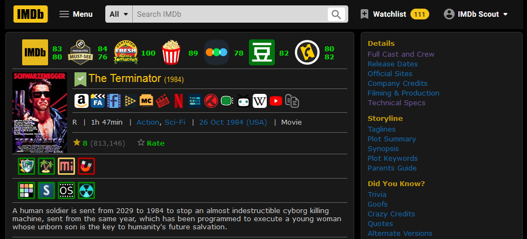Click the Certified Fresh Rotten Tomatoes badge
527x239 pixels.
126,52
